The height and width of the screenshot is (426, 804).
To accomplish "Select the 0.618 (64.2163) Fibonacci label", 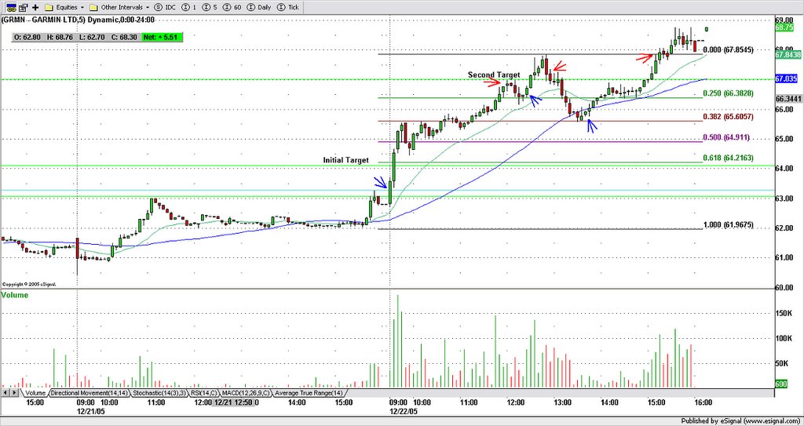I will pos(728,158).
